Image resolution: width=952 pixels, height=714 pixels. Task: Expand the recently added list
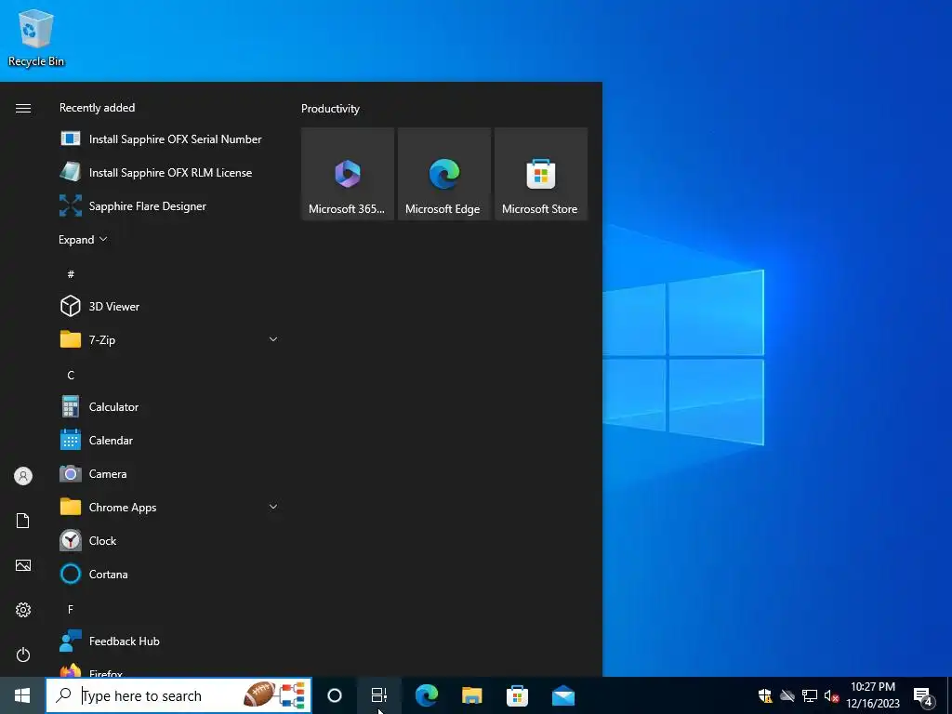[83, 239]
